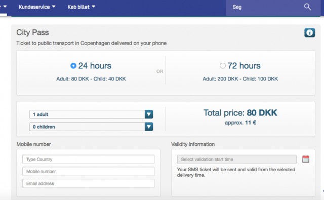Image resolution: width=324 pixels, height=200 pixels.
Task: Click the SMS ticket delivery note
Action: pos(236,172)
